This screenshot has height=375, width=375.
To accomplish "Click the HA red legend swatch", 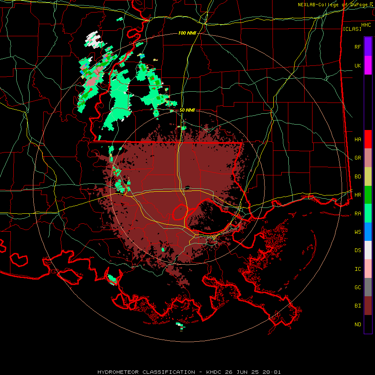I will [x=368, y=139].
